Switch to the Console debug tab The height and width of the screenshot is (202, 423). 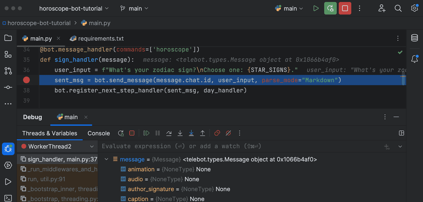(x=98, y=133)
